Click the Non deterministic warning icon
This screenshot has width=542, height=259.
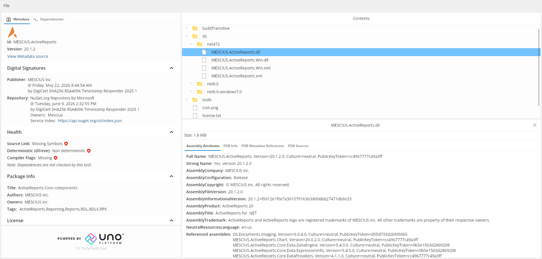[89, 151]
